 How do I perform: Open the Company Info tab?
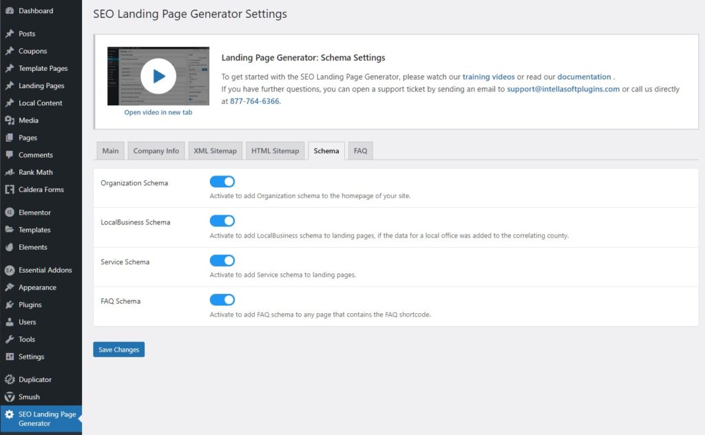(x=156, y=150)
